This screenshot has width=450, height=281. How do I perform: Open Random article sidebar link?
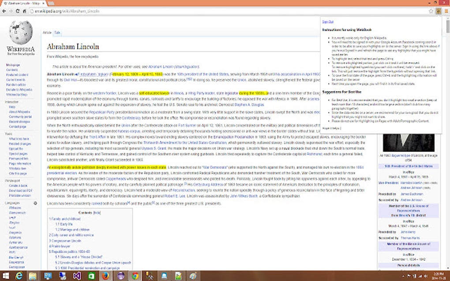coord(16,85)
